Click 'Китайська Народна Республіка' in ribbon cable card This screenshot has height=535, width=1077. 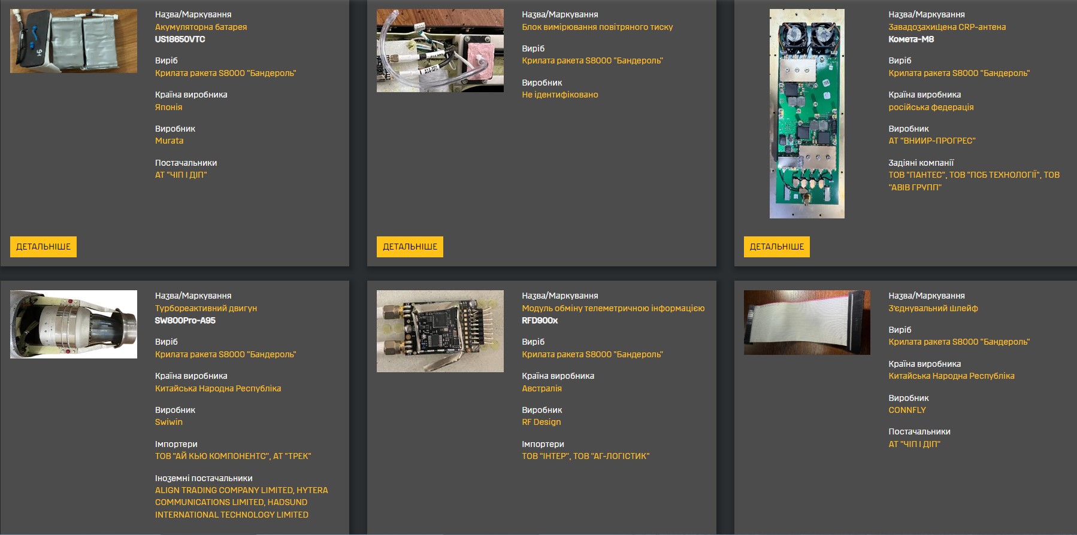(x=951, y=376)
